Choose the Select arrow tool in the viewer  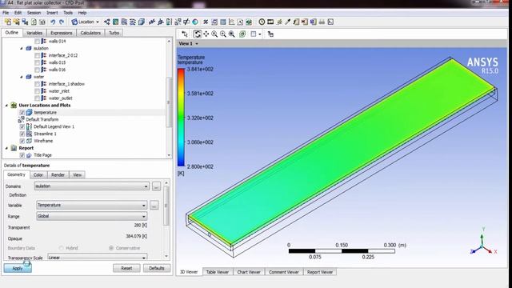tap(185, 34)
